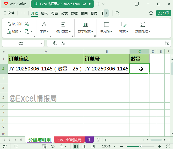173x149 pixels.
Task: Open the Alignment (对齐方式) group
Action: click(63, 27)
